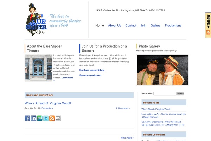Open Photo Gallery production photo

click(162, 70)
